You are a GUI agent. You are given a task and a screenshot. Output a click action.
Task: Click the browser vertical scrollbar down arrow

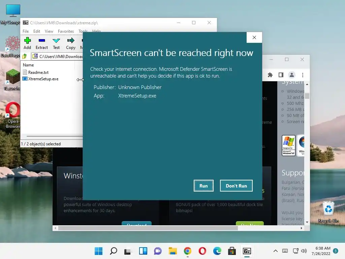pos(307,222)
